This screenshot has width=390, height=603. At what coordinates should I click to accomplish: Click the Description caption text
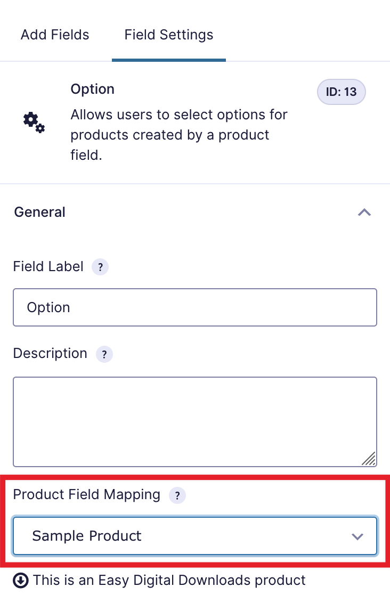(x=50, y=354)
